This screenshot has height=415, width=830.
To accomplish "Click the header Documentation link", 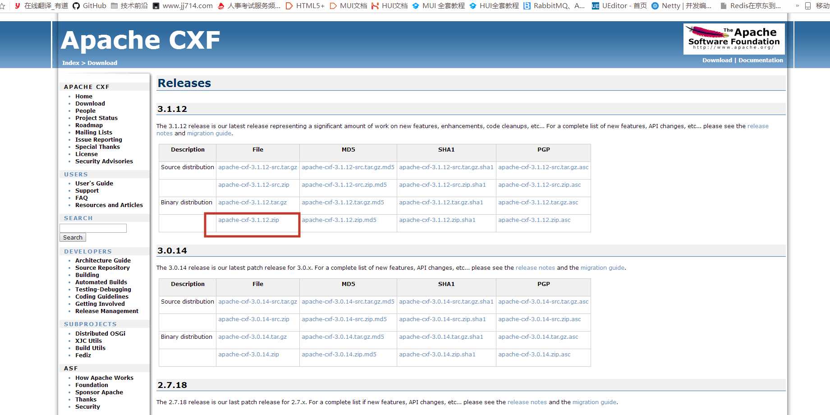I will (x=761, y=60).
